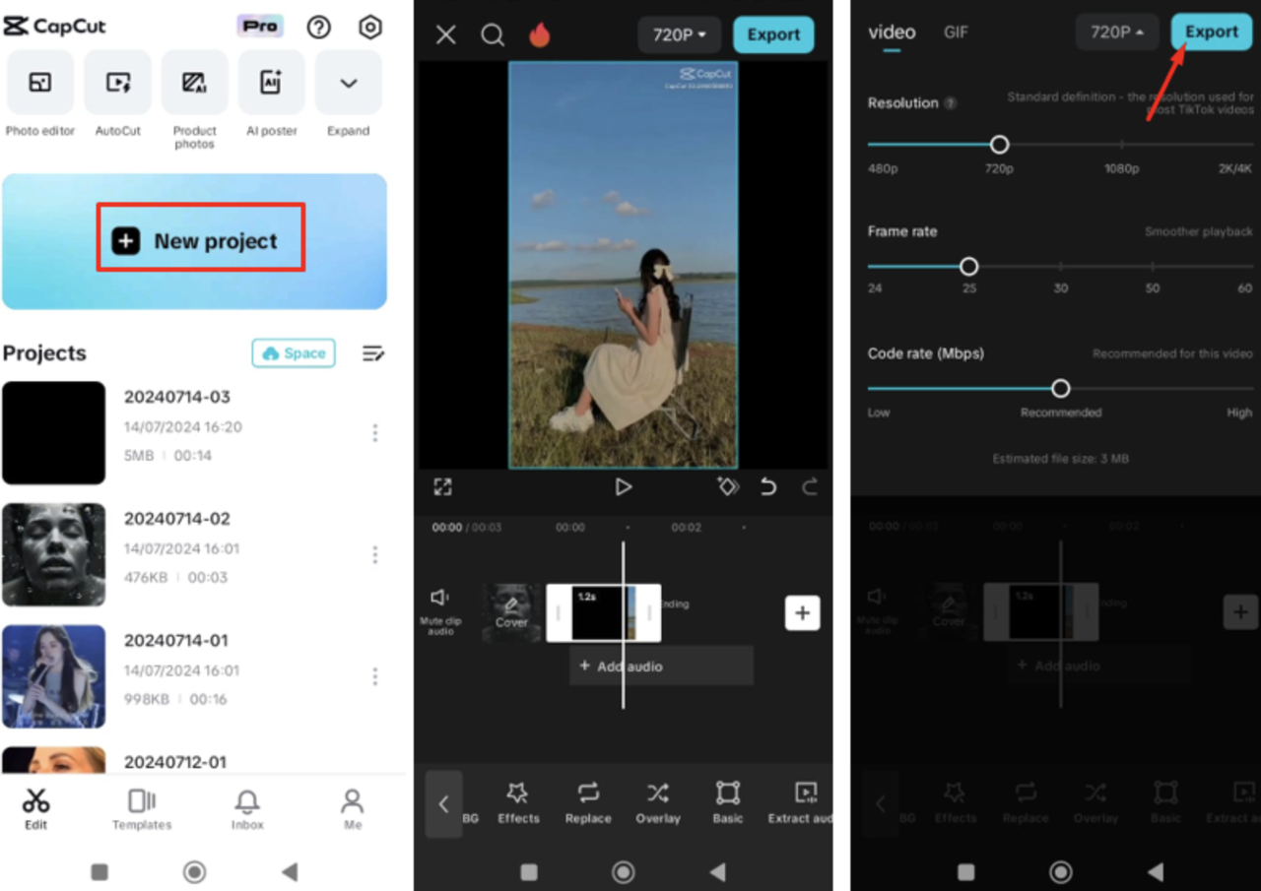Image resolution: width=1261 pixels, height=891 pixels.
Task: Open the Cover editor on the timeline
Action: point(510,612)
